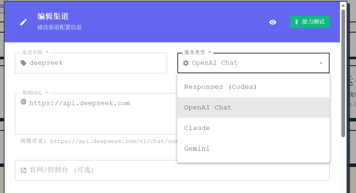
Task: Click the 能力测试 button
Action: [x=310, y=22]
